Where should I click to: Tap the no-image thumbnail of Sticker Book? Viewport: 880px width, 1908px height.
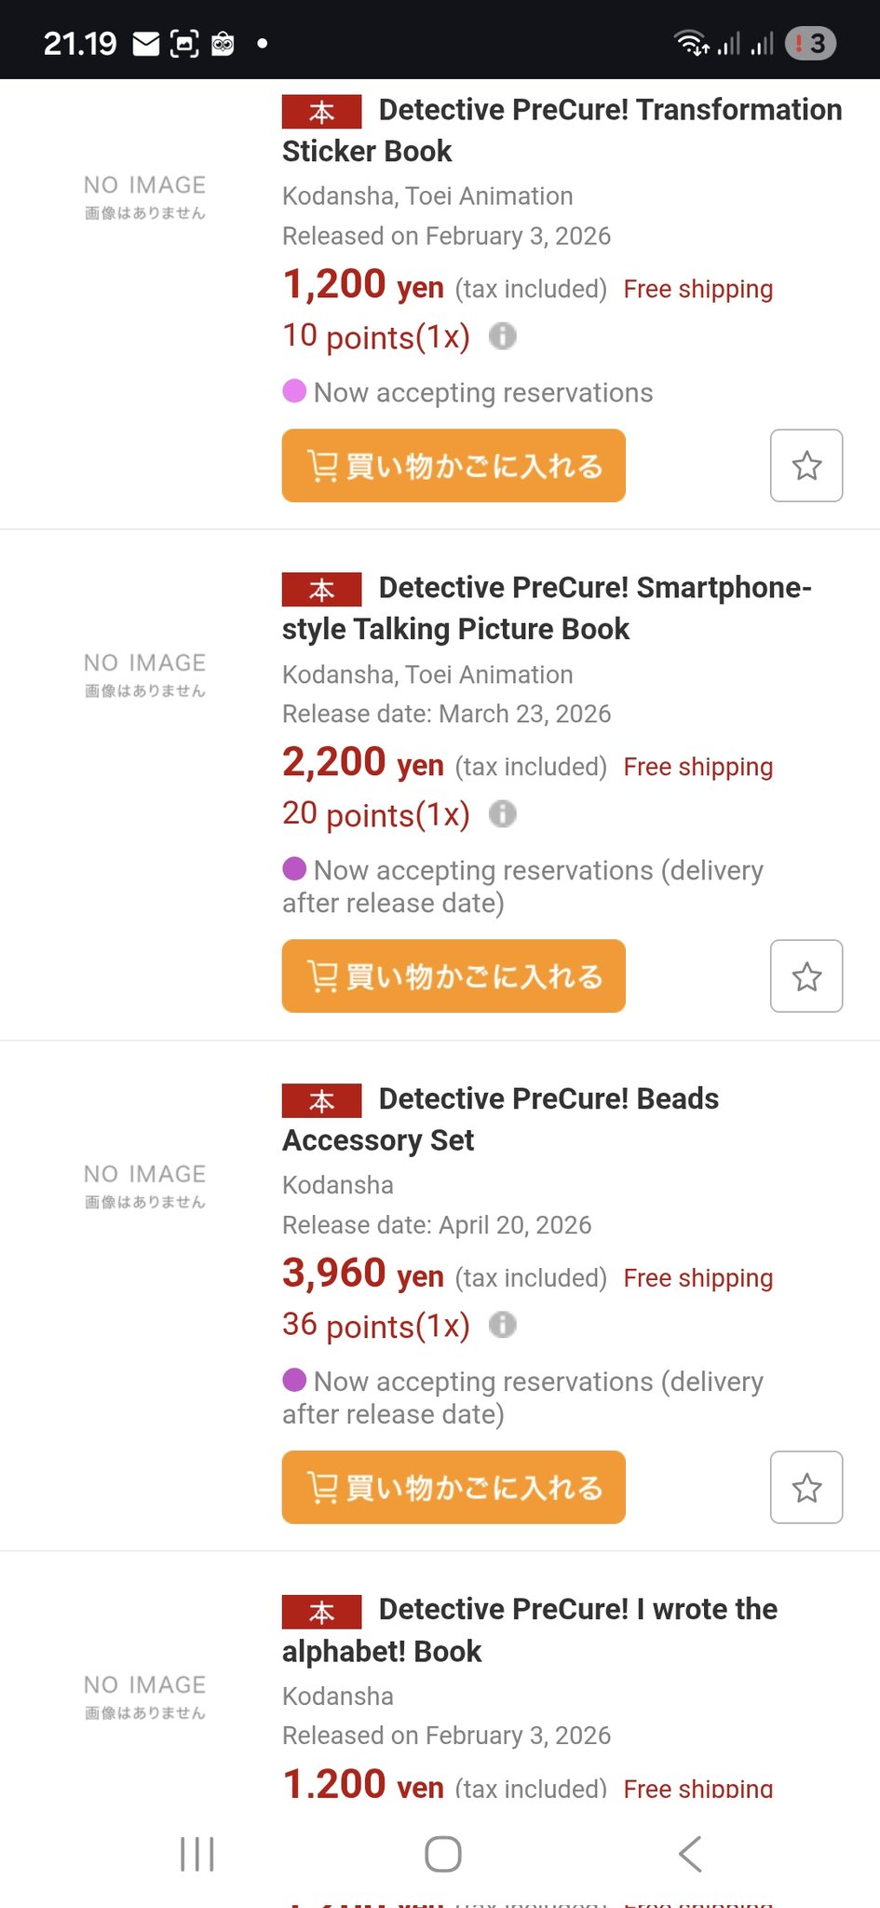coord(144,197)
